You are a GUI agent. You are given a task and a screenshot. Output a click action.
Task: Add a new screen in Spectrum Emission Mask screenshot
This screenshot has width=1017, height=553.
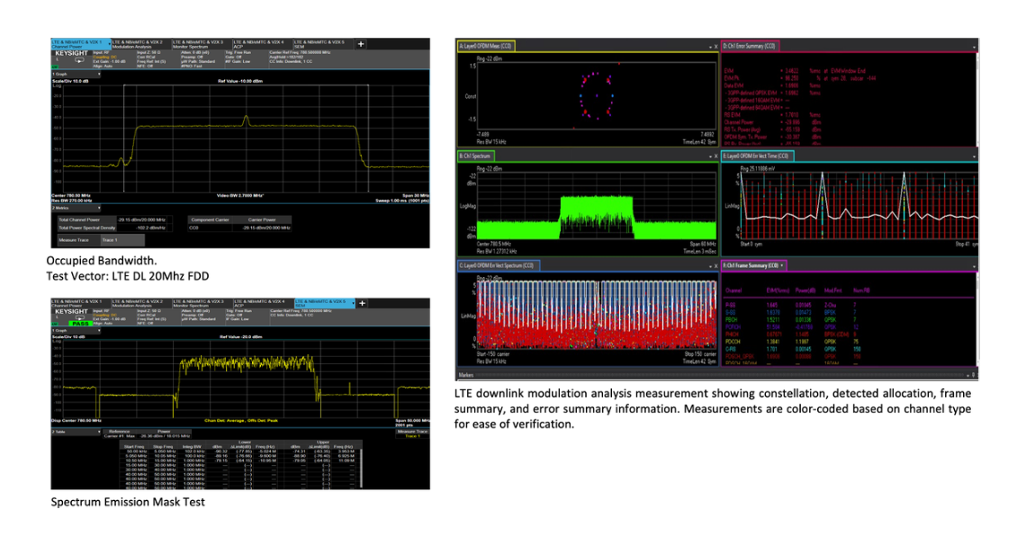click(362, 303)
